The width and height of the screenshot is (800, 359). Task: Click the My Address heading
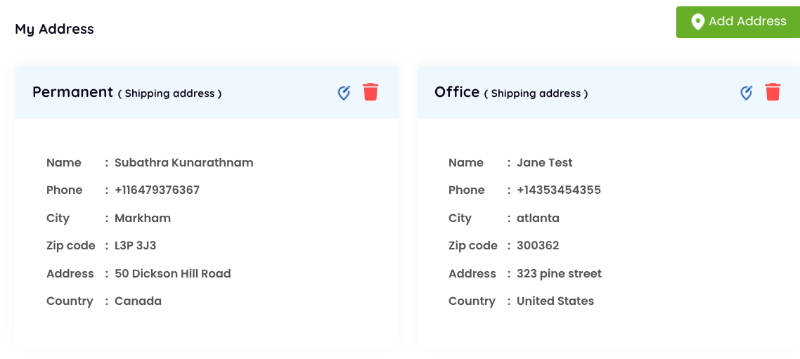point(55,29)
